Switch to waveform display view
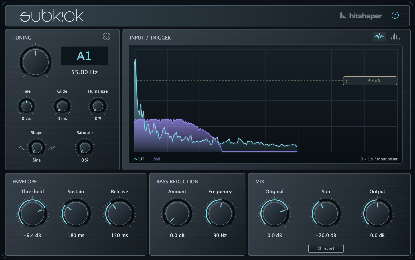The width and height of the screenshot is (415, 260). [379, 36]
